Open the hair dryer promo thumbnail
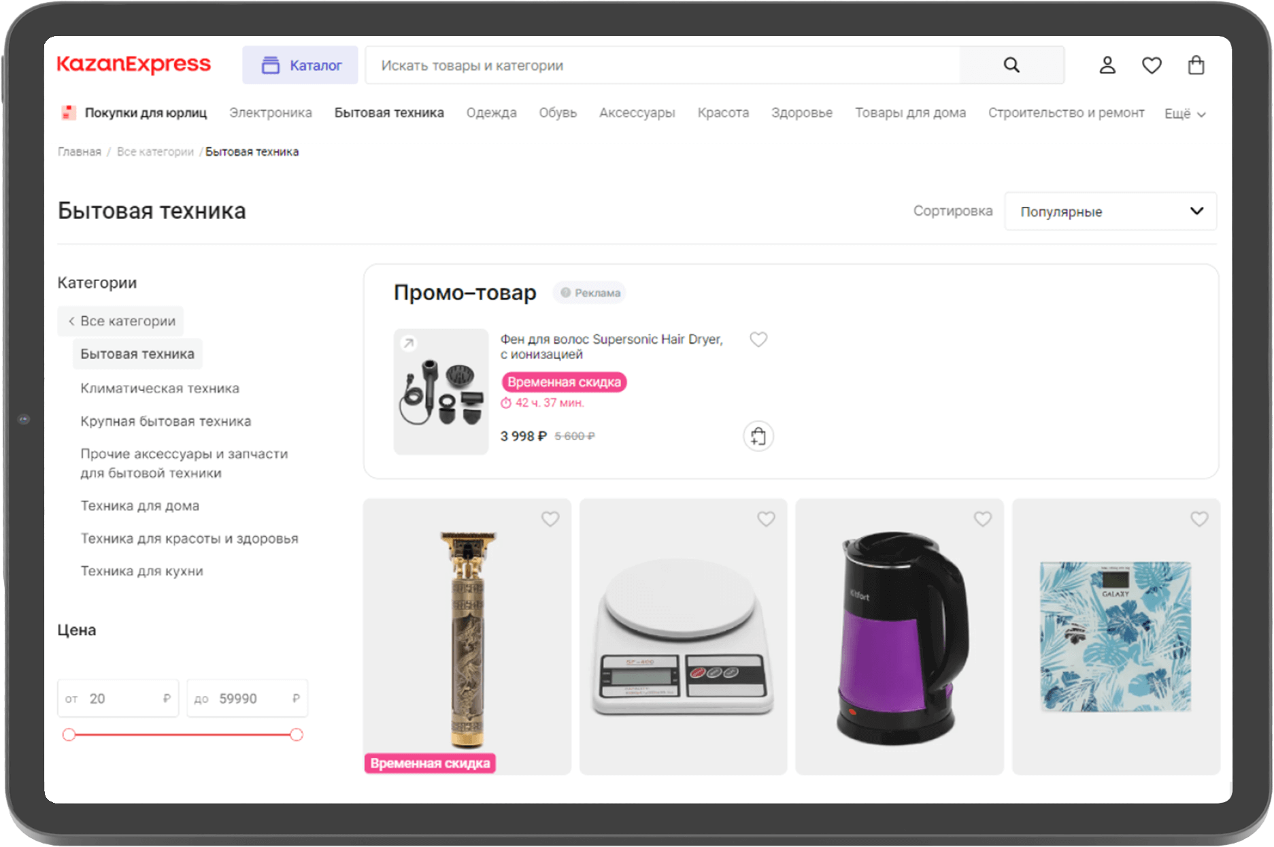 tap(441, 392)
